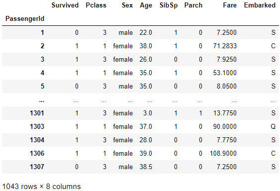The width and height of the screenshot is (280, 191).
Task: Click Sex value female in row 2
Action: coord(123,46)
